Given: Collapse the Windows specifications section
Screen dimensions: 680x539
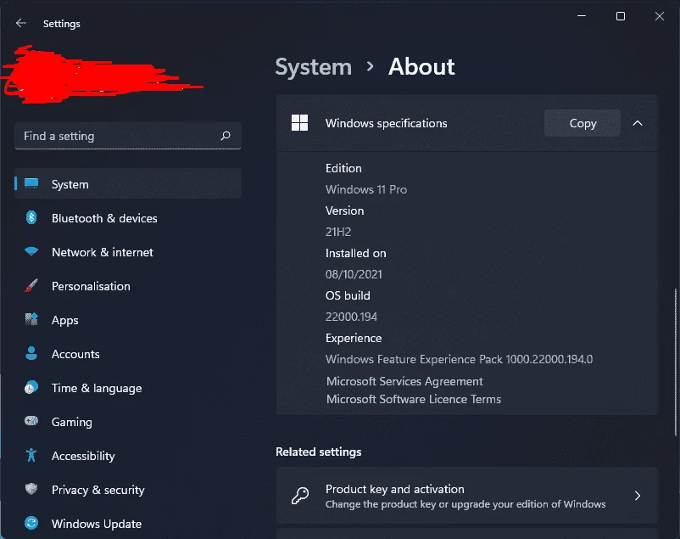Looking at the screenshot, I should [638, 123].
